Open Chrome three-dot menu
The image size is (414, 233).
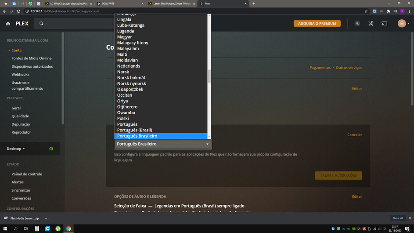(409, 11)
